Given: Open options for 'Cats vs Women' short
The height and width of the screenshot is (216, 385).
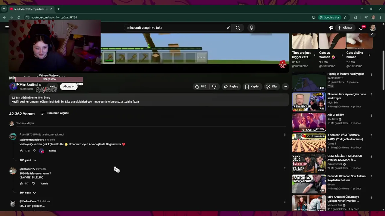Looking at the screenshot, I should 342,54.
